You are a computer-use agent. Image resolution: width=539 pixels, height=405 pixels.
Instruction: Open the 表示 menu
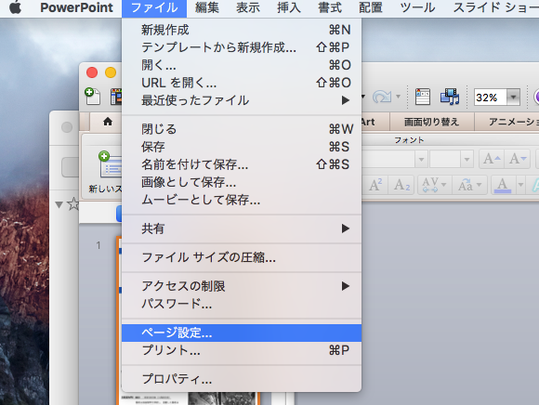[248, 7]
